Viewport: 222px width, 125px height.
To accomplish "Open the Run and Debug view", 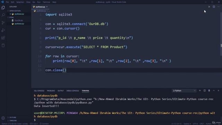I will [x=3, y=30].
